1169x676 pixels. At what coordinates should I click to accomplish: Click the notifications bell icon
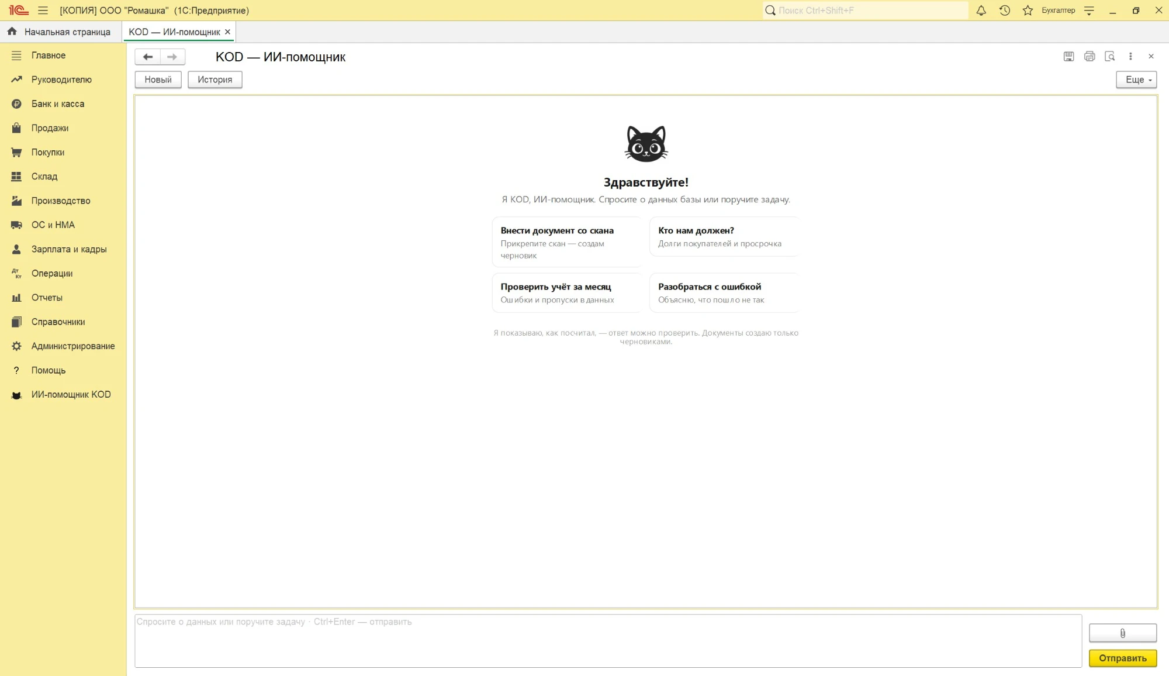click(981, 11)
